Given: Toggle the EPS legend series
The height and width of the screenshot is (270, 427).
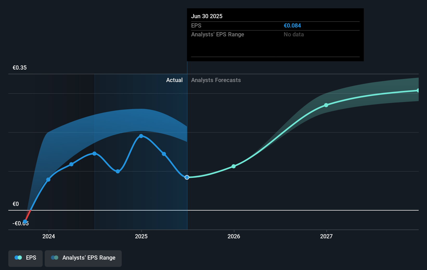Looking at the screenshot, I should (25, 258).
